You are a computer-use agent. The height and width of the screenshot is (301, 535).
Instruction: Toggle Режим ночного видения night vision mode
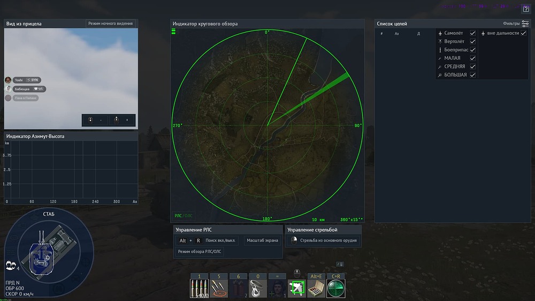pos(110,24)
